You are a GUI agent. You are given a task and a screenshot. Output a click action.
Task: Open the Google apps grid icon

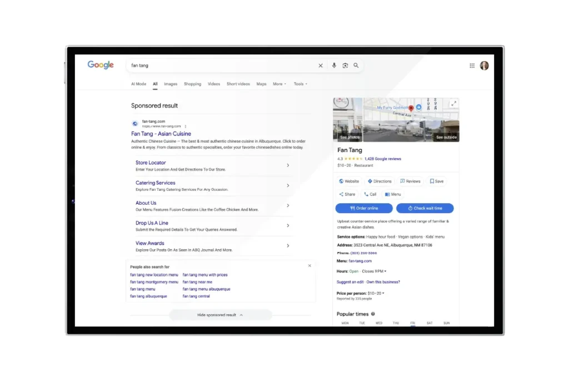click(x=472, y=65)
